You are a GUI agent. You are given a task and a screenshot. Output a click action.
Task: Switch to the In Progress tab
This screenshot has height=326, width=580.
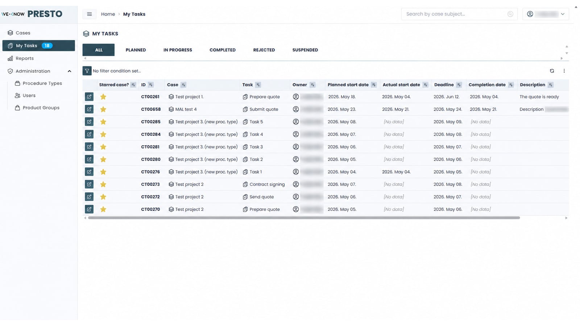tap(178, 50)
